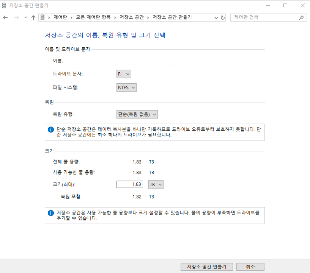
Task: Go to 제어판 in breadcrumb path
Action: point(60,17)
